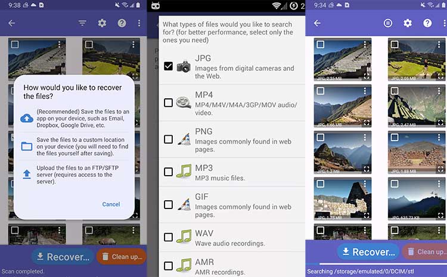Image resolution: width=447 pixels, height=277 pixels.
Task: Select the MP3 music files checkbox
Action: click(x=168, y=172)
